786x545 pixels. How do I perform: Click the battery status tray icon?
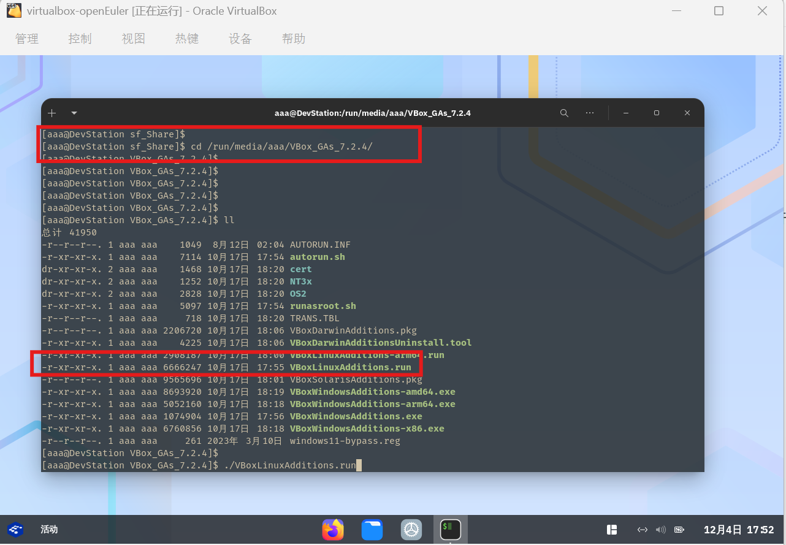point(679,530)
